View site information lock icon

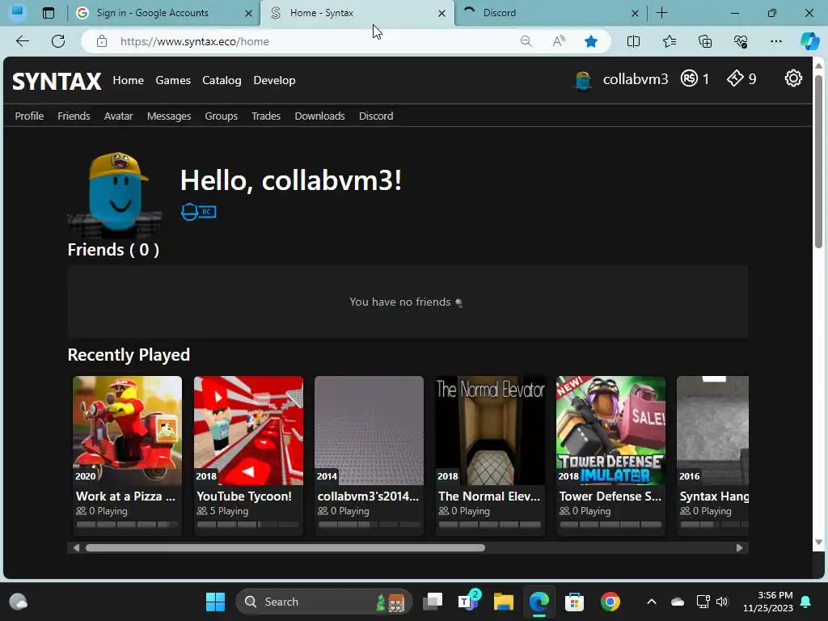tap(102, 41)
